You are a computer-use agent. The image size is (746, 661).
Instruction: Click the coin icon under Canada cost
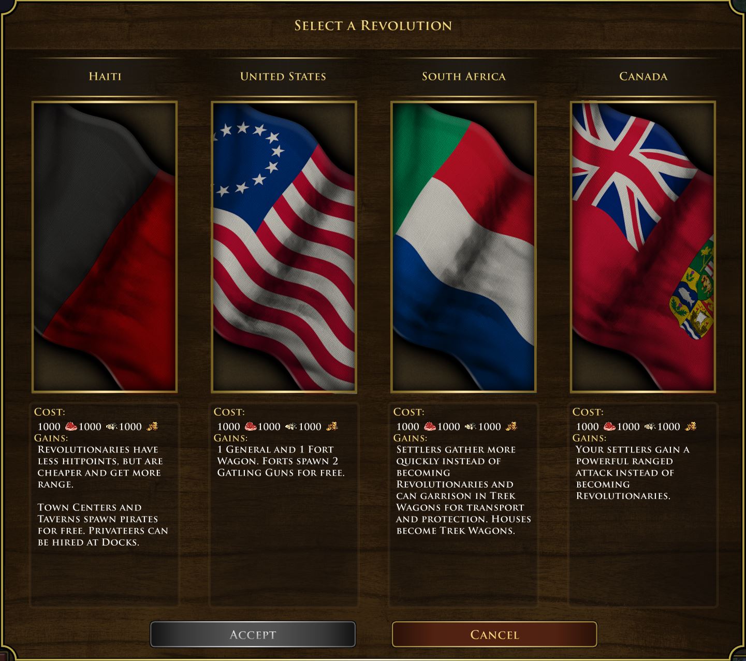pos(690,427)
